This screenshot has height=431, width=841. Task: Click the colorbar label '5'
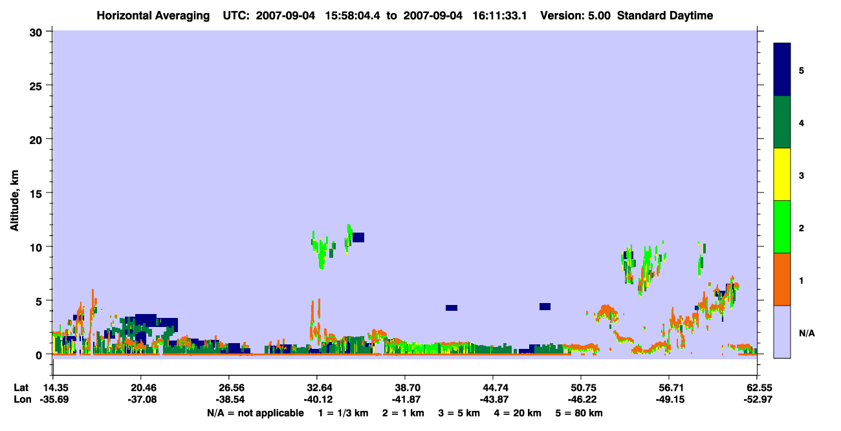pyautogui.click(x=801, y=70)
